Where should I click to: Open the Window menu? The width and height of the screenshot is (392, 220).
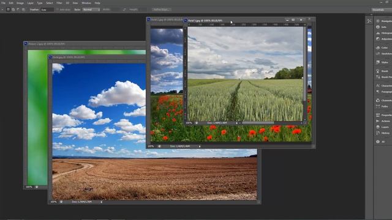click(86, 3)
